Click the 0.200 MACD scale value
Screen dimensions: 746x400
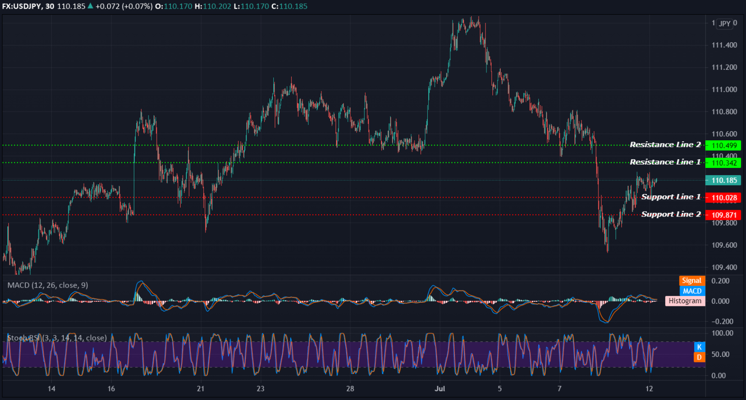point(720,281)
